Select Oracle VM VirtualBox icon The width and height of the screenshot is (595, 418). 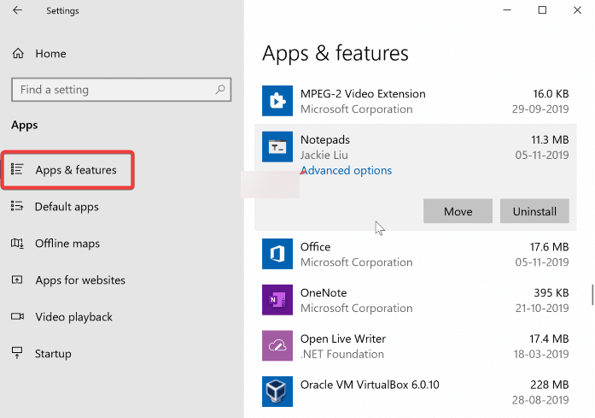(x=277, y=392)
